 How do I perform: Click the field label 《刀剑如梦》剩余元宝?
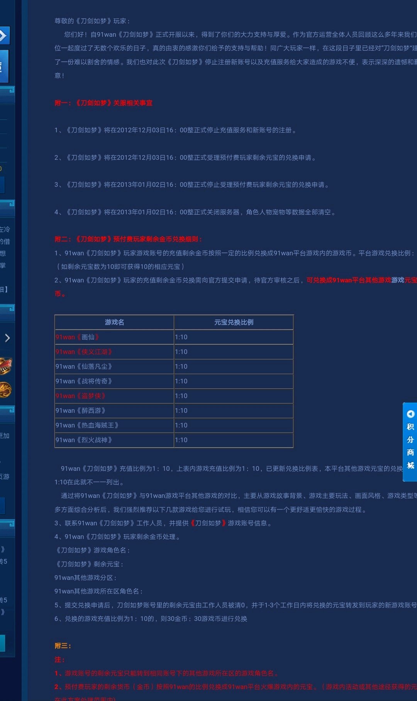click(89, 564)
